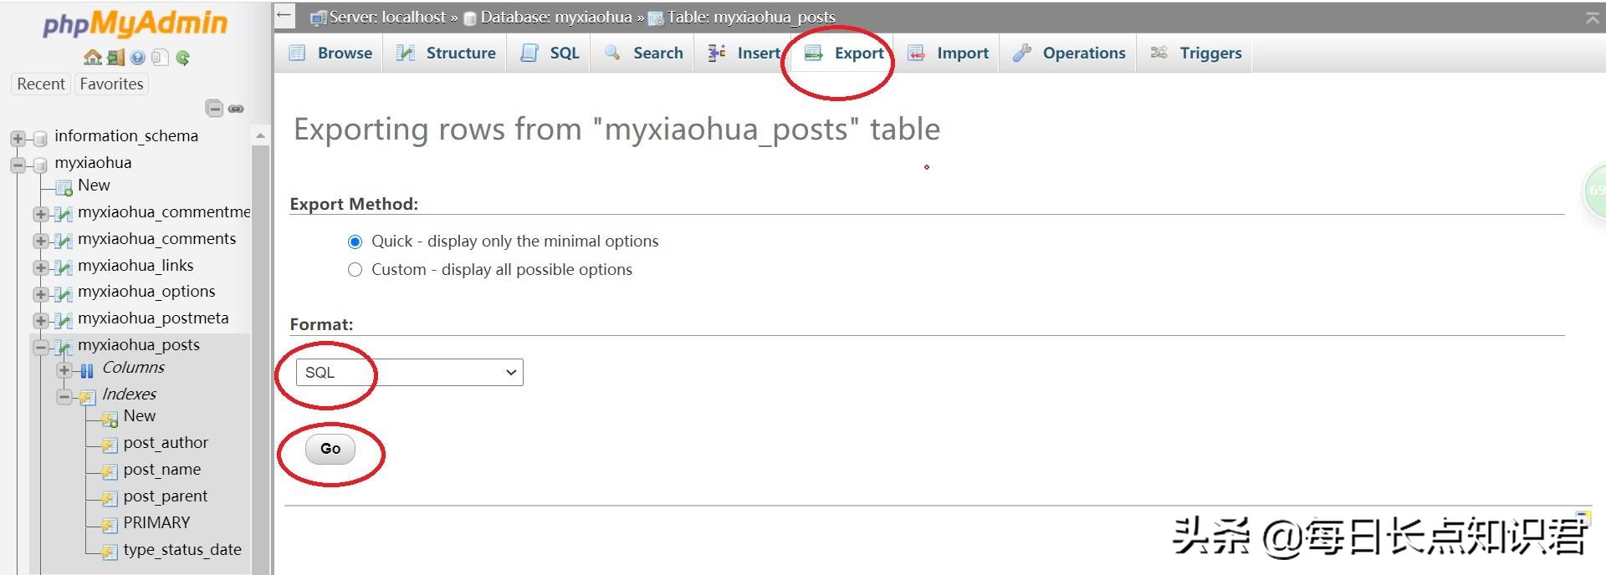Click the link with main panel chain icon
1606x575 pixels.
click(x=237, y=109)
